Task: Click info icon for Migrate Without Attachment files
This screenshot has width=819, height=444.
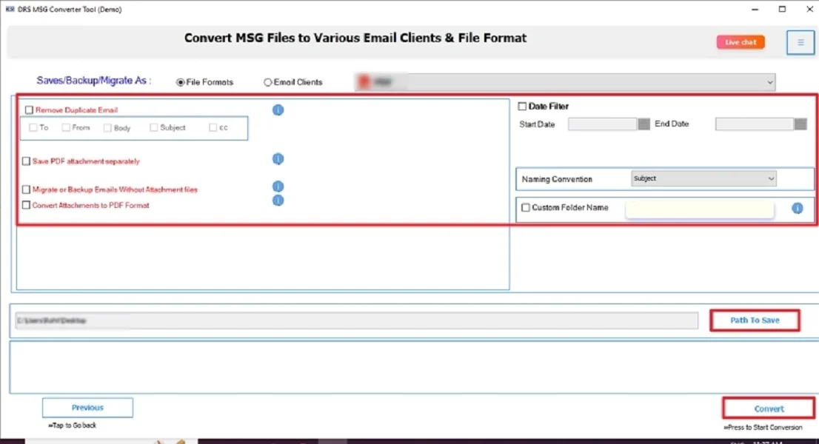Action: (x=278, y=187)
